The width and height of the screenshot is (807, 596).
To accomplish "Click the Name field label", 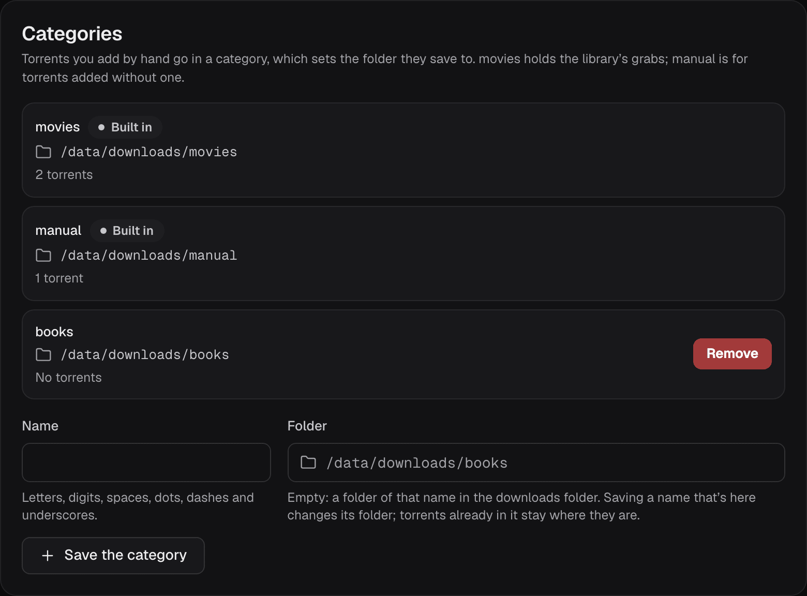I will point(40,426).
